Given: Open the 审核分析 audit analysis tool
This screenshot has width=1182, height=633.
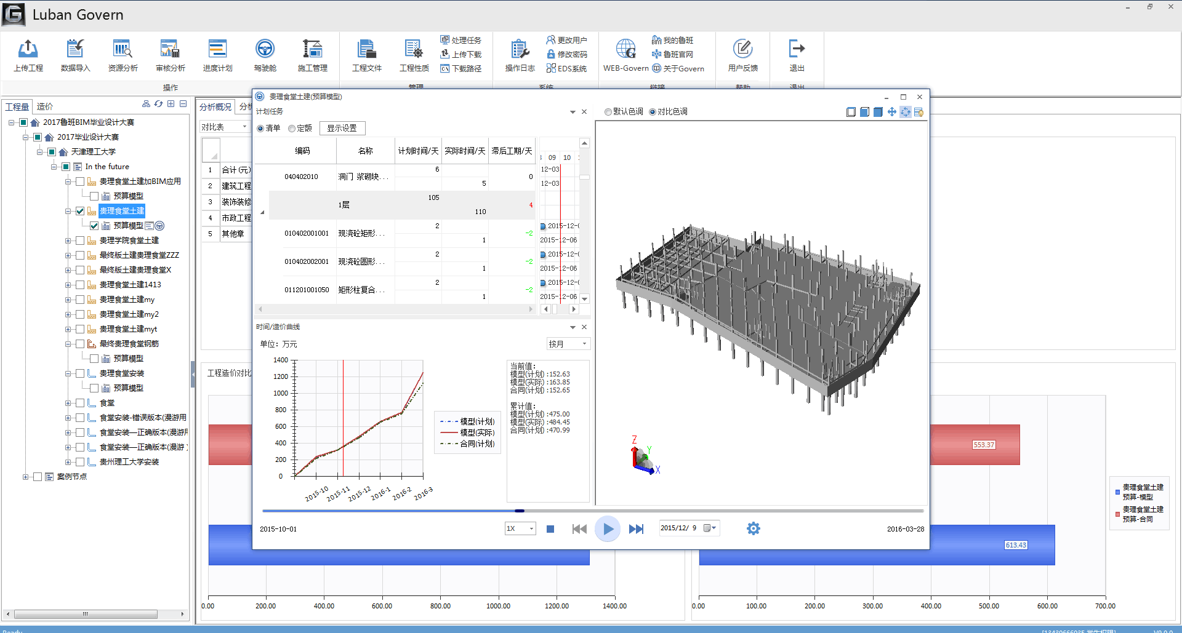Looking at the screenshot, I should [170, 55].
